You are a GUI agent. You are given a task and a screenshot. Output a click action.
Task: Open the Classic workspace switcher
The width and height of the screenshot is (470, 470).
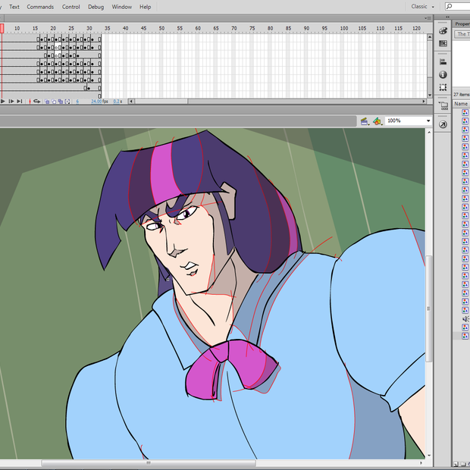click(x=422, y=7)
